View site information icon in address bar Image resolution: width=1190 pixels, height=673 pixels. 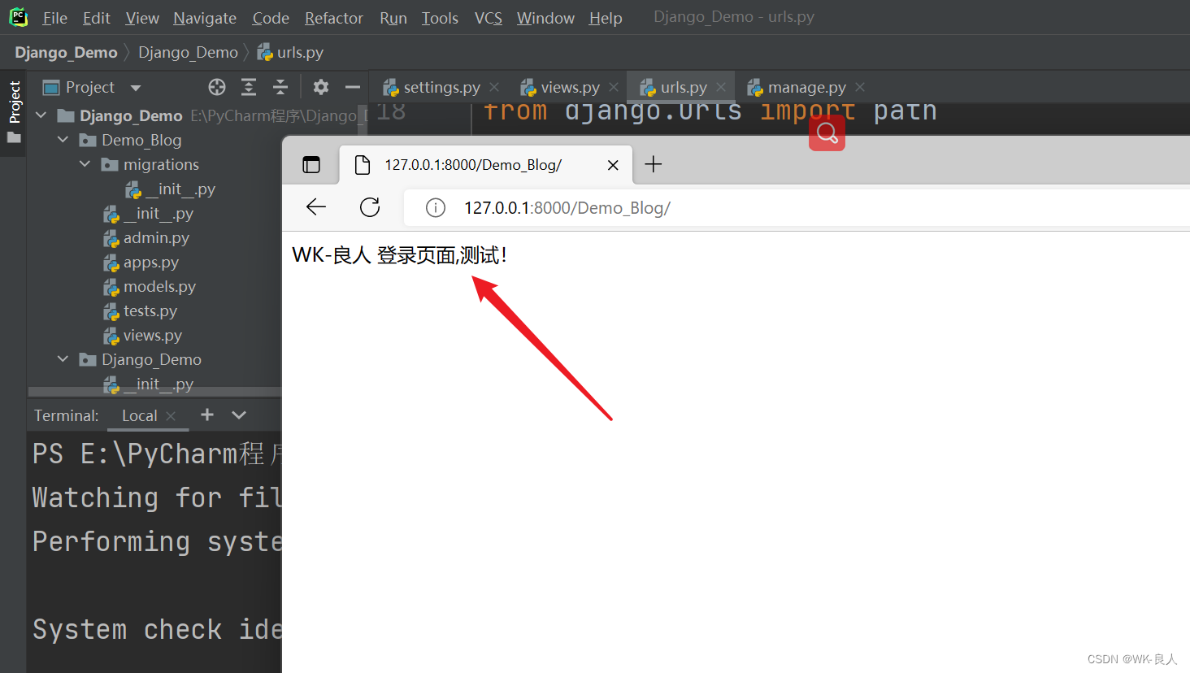(x=436, y=208)
